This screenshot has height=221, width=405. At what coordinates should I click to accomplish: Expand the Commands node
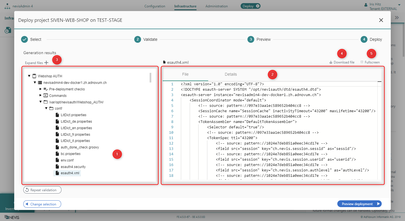point(40,95)
